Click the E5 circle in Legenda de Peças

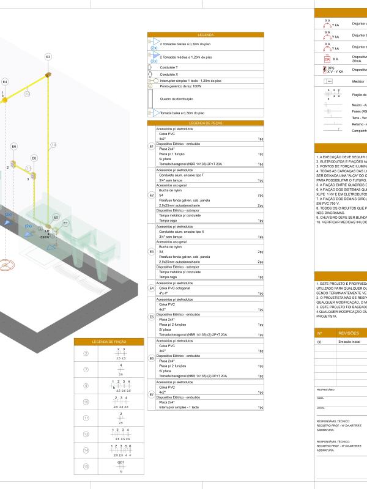(151, 317)
